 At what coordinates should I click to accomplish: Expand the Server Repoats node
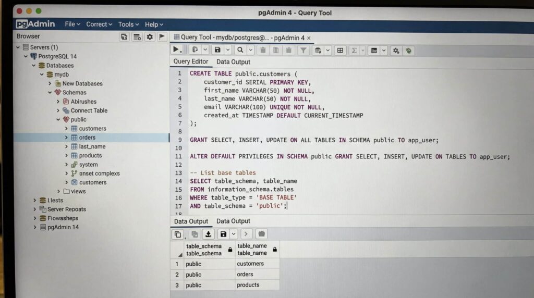coord(35,209)
